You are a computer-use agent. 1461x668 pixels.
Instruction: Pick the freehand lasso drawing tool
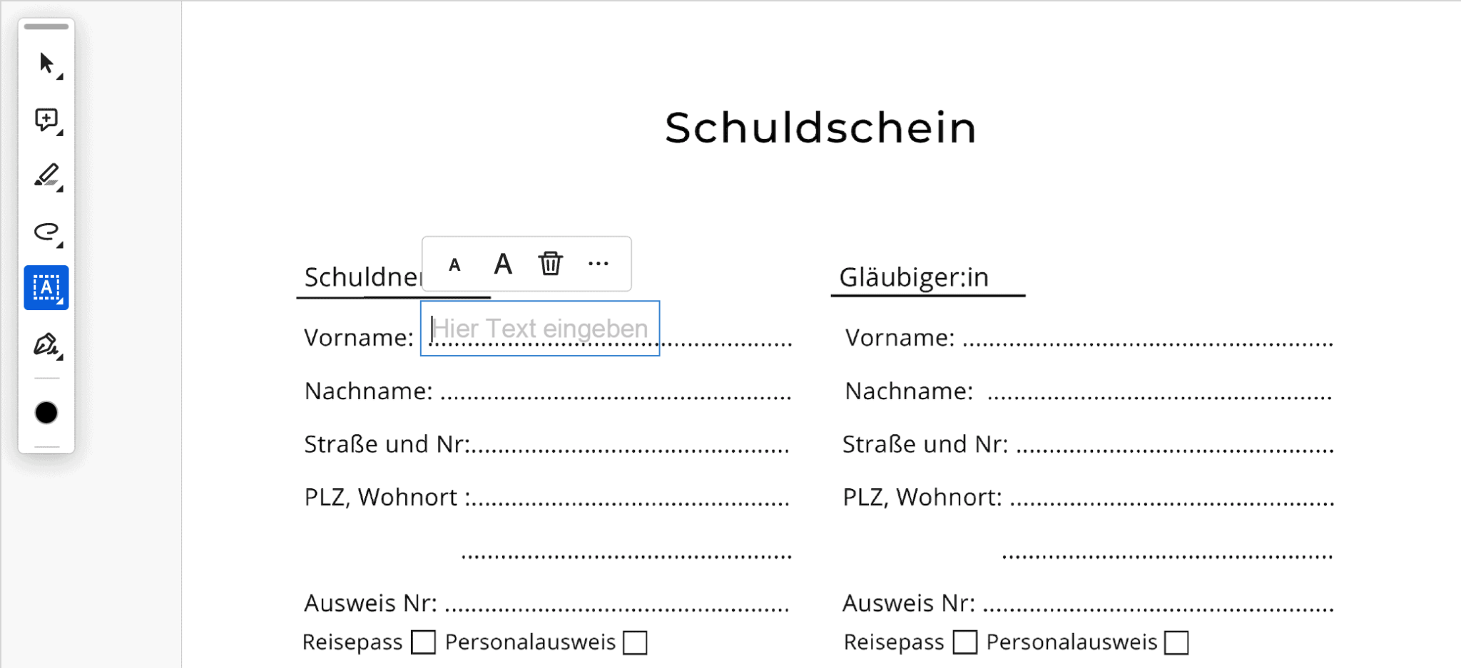(x=46, y=232)
